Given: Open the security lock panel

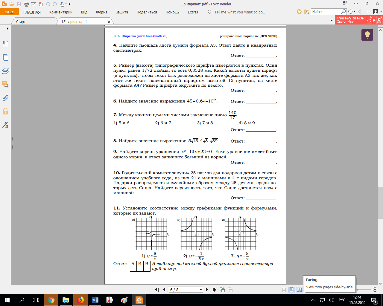Looking at the screenshot, I should 5,111.
